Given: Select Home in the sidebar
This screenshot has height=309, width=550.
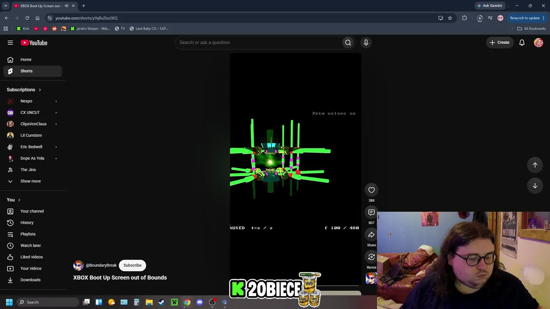Looking at the screenshot, I should (33, 60).
